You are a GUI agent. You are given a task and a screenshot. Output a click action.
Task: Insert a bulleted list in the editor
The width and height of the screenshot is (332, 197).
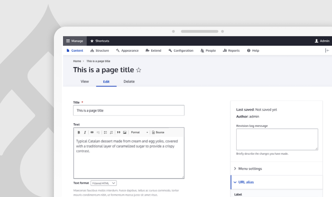105,132
